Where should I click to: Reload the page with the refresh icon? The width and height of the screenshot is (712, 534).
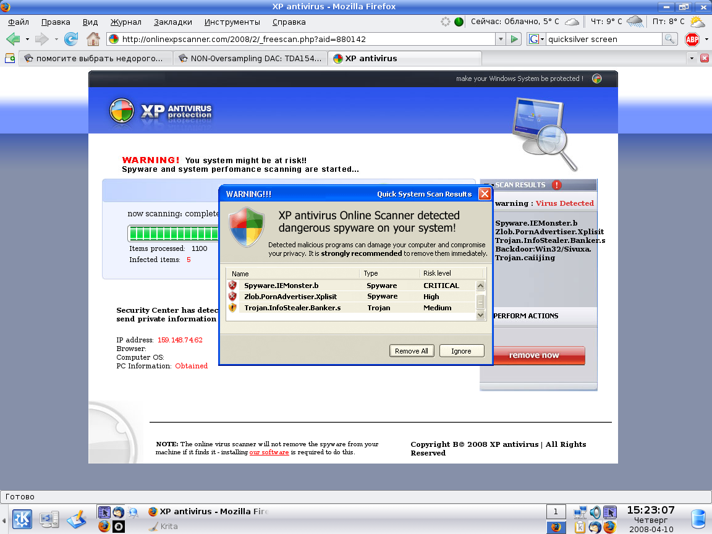coord(71,39)
